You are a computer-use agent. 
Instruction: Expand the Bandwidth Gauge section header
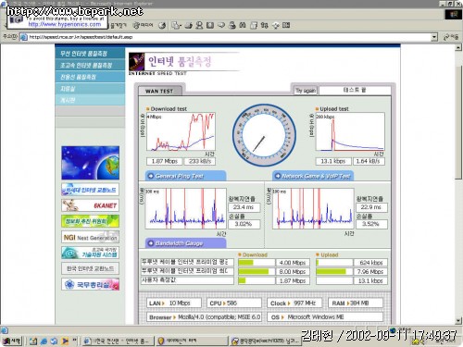pos(185,243)
